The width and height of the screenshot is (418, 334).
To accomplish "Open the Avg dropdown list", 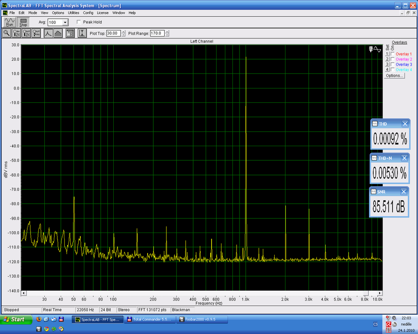I will 65,23.
